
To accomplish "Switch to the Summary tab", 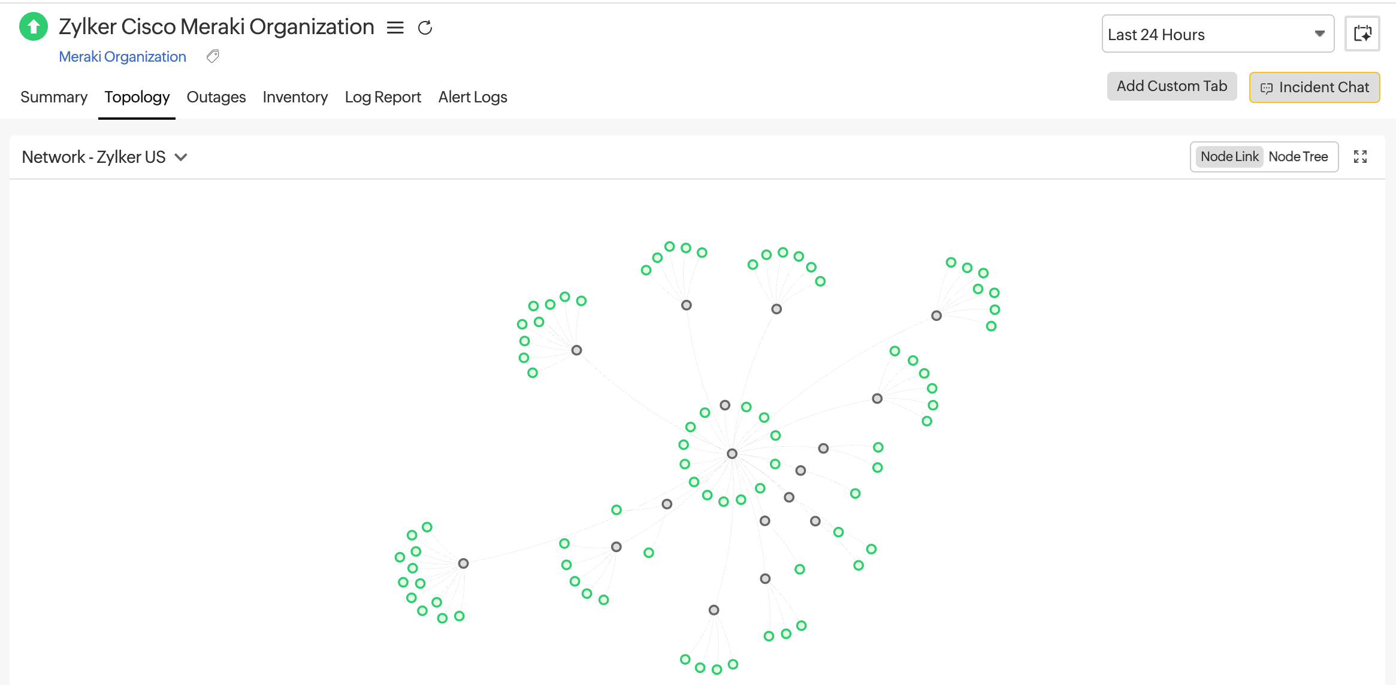I will pyautogui.click(x=54, y=97).
